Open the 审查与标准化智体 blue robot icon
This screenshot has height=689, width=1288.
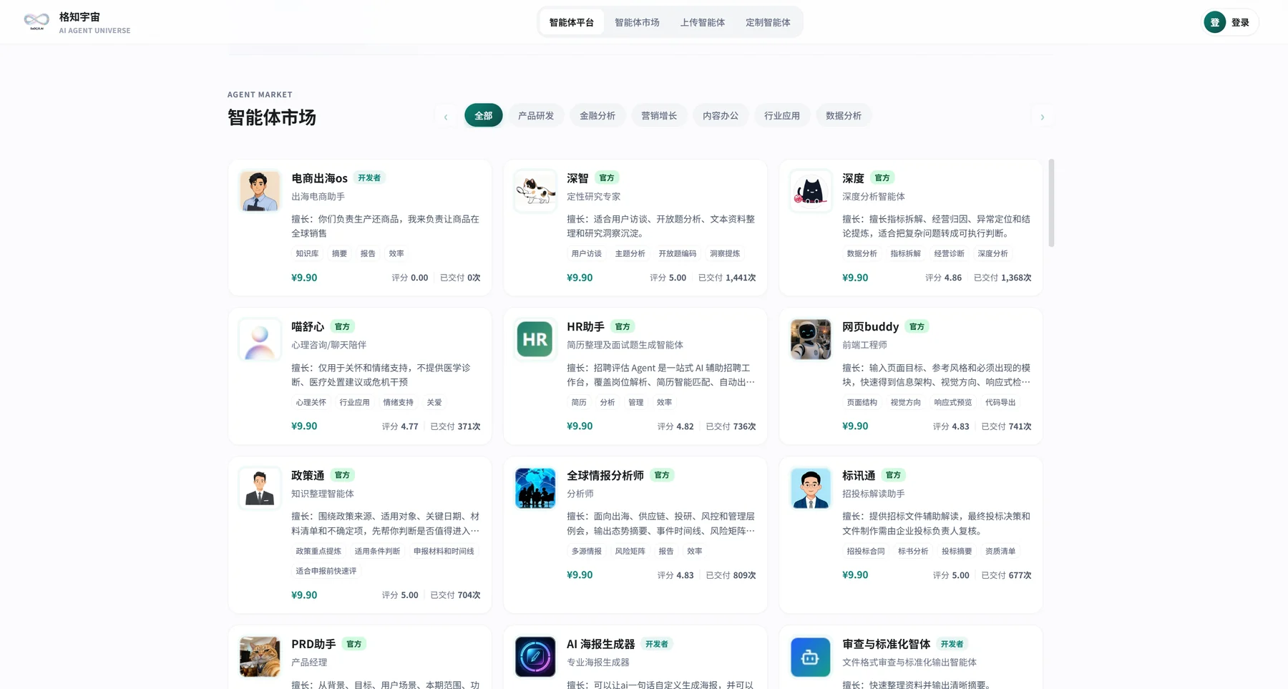tap(811, 657)
